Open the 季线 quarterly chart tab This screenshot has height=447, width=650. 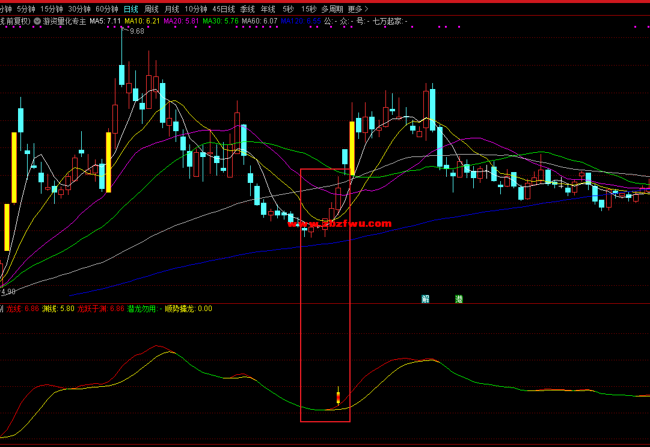(x=248, y=9)
